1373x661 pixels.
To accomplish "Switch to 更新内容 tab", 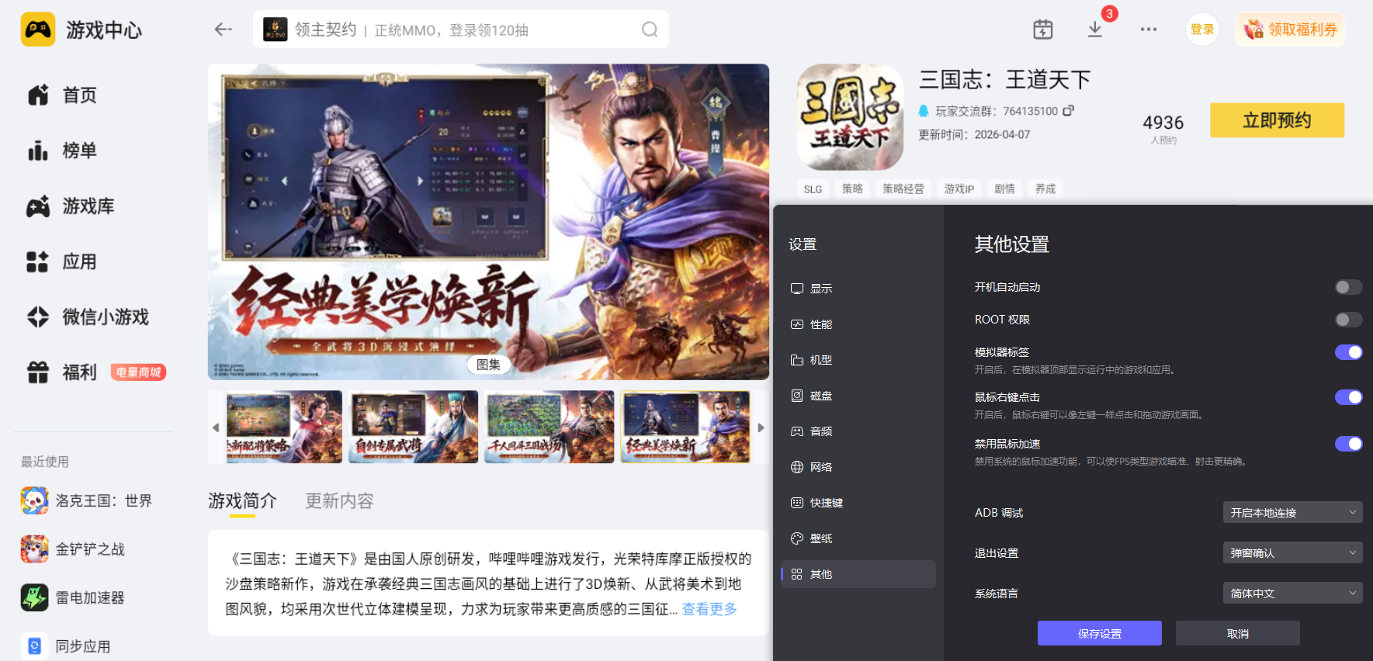I will point(339,501).
